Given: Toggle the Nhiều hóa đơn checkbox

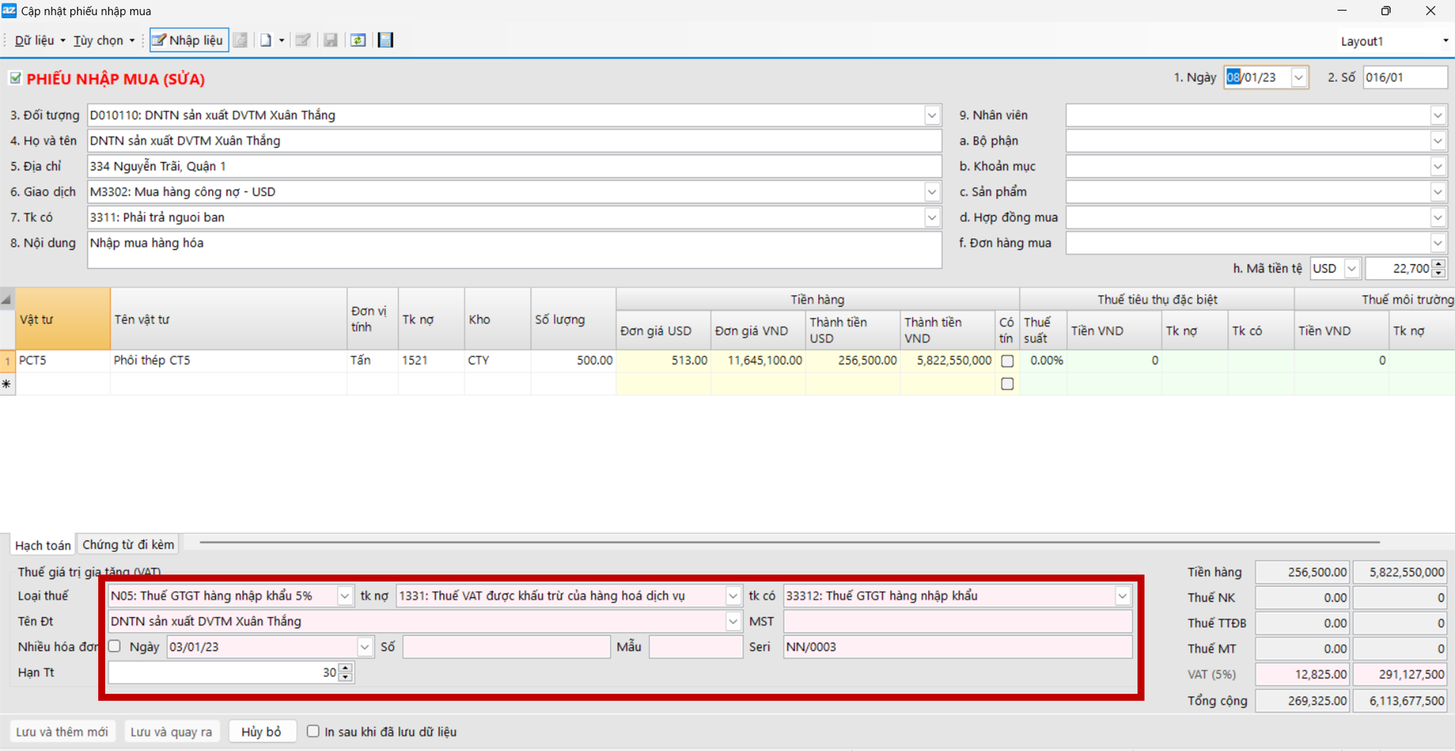Looking at the screenshot, I should point(115,647).
